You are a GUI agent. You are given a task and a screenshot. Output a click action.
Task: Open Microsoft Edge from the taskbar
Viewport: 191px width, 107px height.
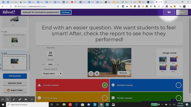click(x=76, y=104)
